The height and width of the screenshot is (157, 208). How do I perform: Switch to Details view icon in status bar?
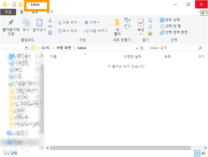coord(197,153)
